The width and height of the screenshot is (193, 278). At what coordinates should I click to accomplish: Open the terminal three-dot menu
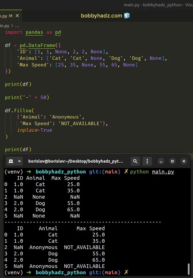pos(147,161)
